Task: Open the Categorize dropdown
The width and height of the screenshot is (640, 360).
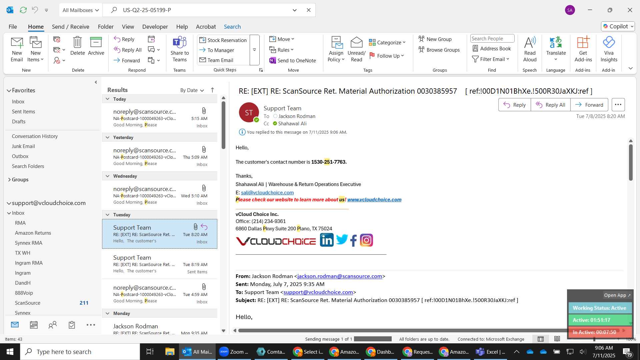Action: [x=387, y=42]
